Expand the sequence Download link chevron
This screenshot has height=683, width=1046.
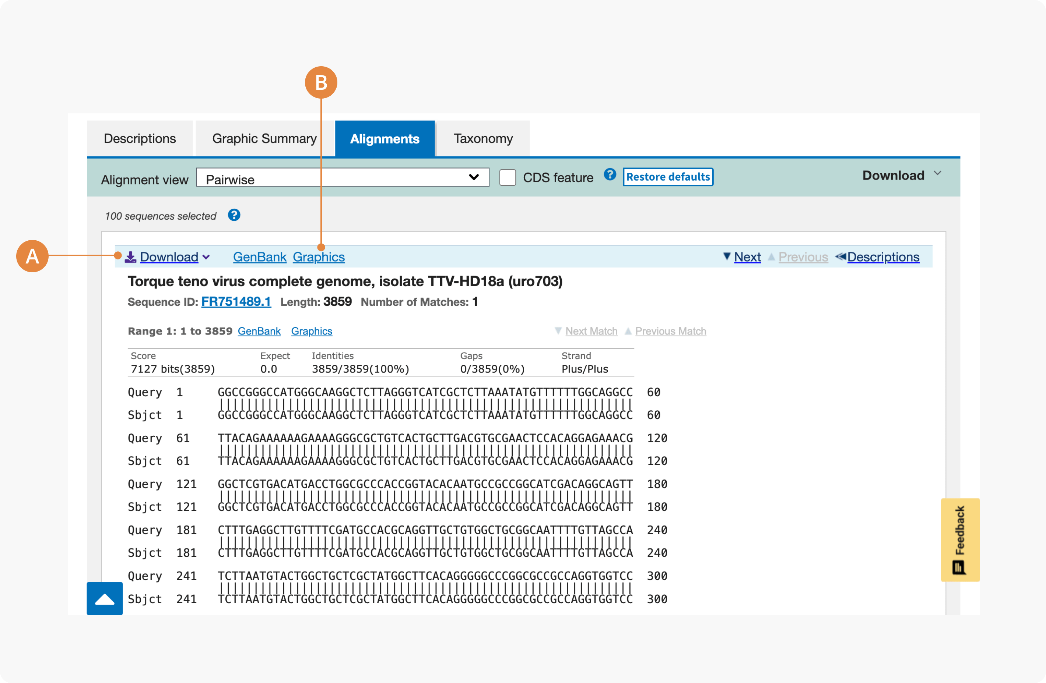click(206, 257)
